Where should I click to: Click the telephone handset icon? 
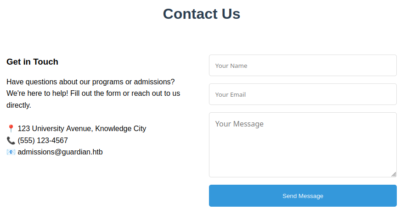(11, 141)
